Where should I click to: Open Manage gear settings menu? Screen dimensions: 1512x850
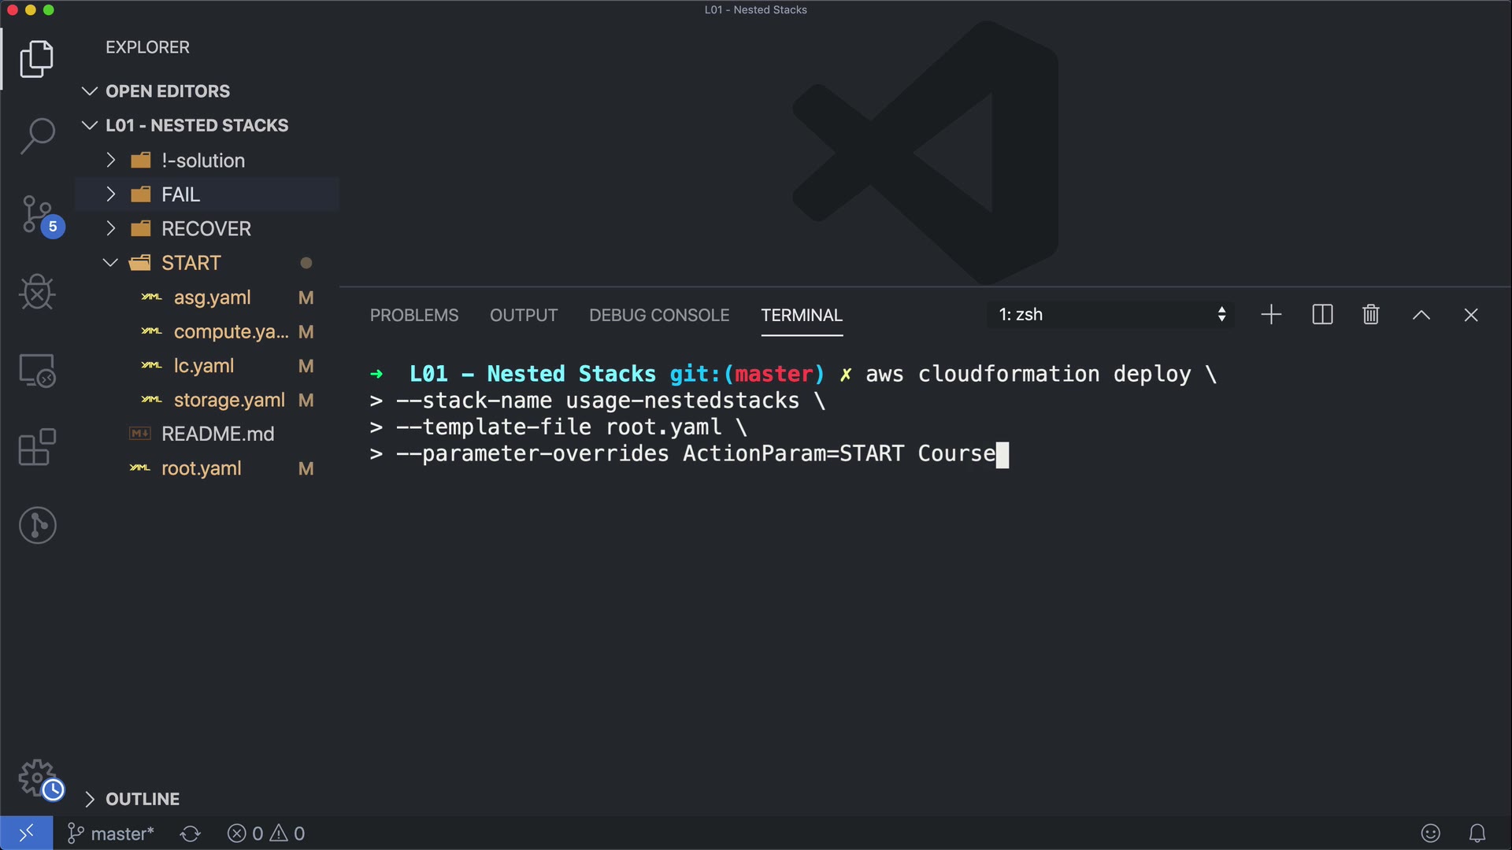tap(37, 778)
